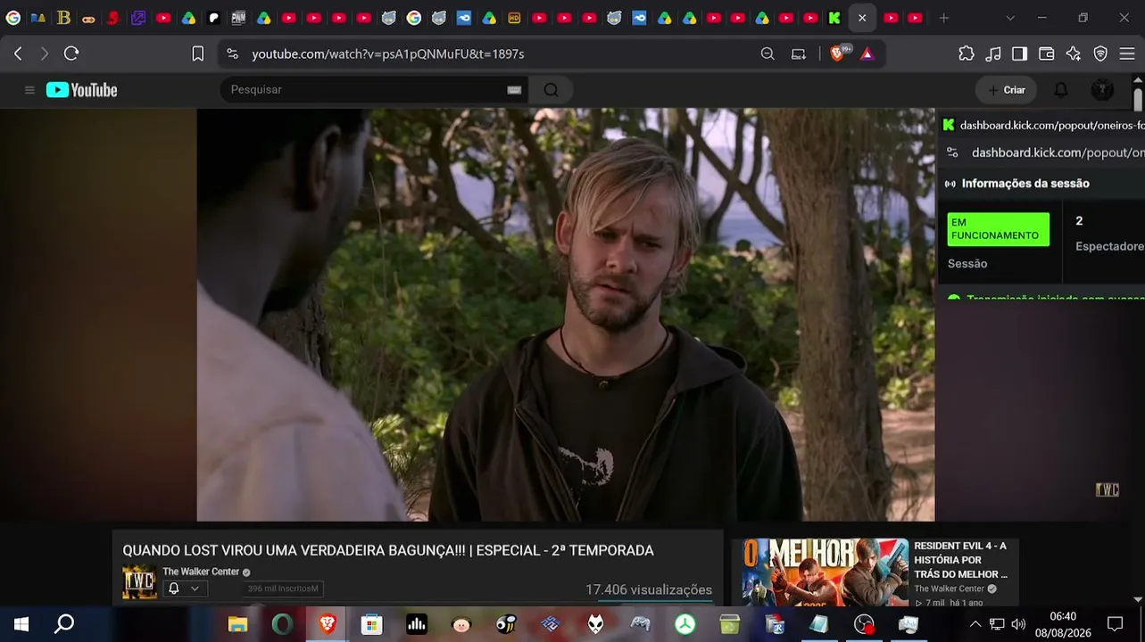The height and width of the screenshot is (642, 1145).
Task: Open the YouTube account avatar menu
Action: click(x=1102, y=90)
